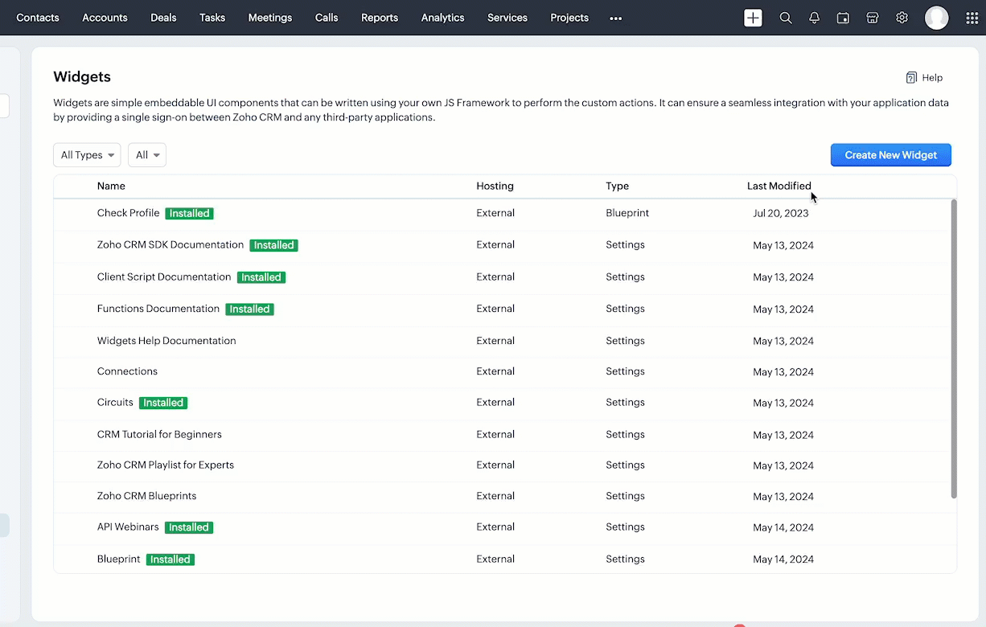
Task: Click the Widgets page heading
Action: [x=82, y=77]
